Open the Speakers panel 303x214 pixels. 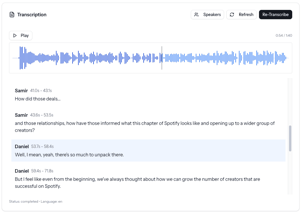point(207,15)
